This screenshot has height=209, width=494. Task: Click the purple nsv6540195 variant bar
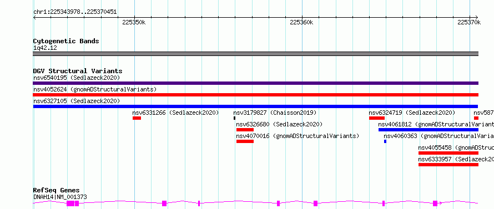click(x=255, y=83)
